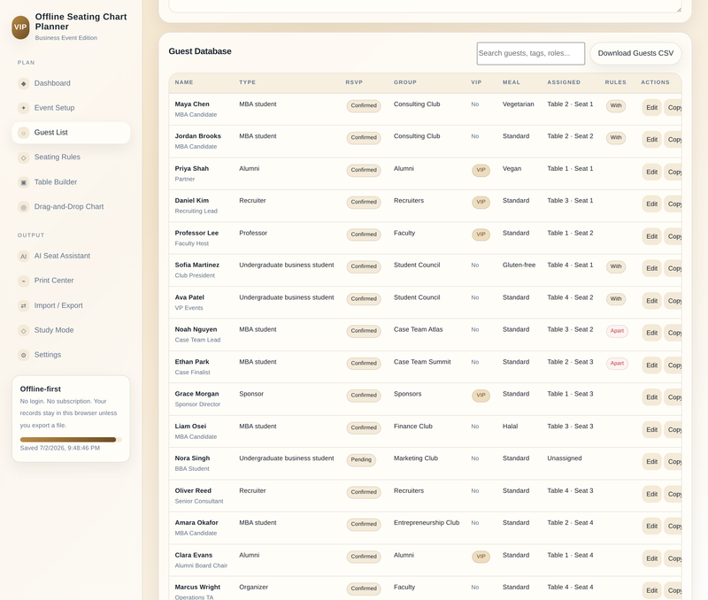Click the Pending RSVP badge for Nora Singh

[361, 460]
